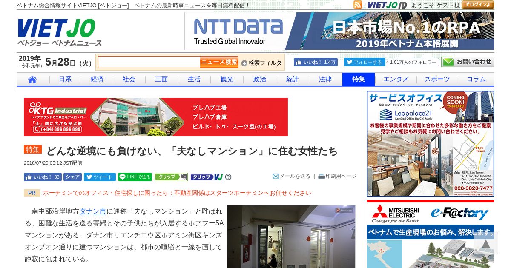Open the 三面 category tab

(161, 79)
